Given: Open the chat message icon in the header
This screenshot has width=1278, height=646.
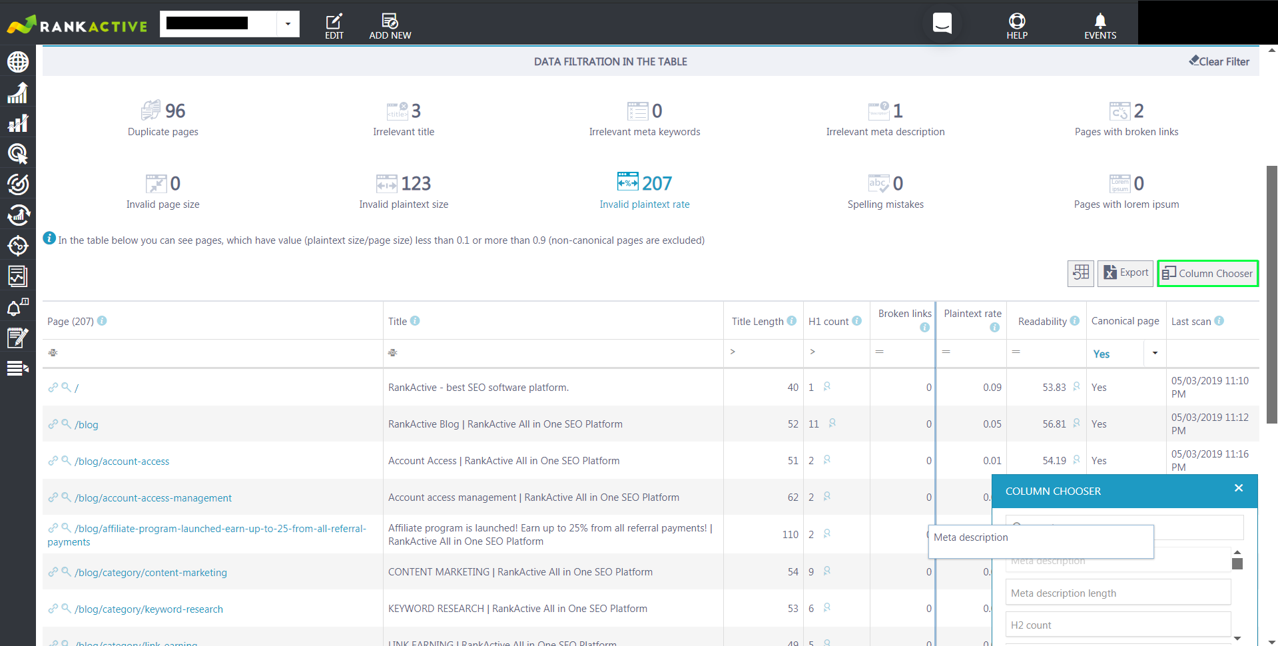Looking at the screenshot, I should tap(942, 23).
